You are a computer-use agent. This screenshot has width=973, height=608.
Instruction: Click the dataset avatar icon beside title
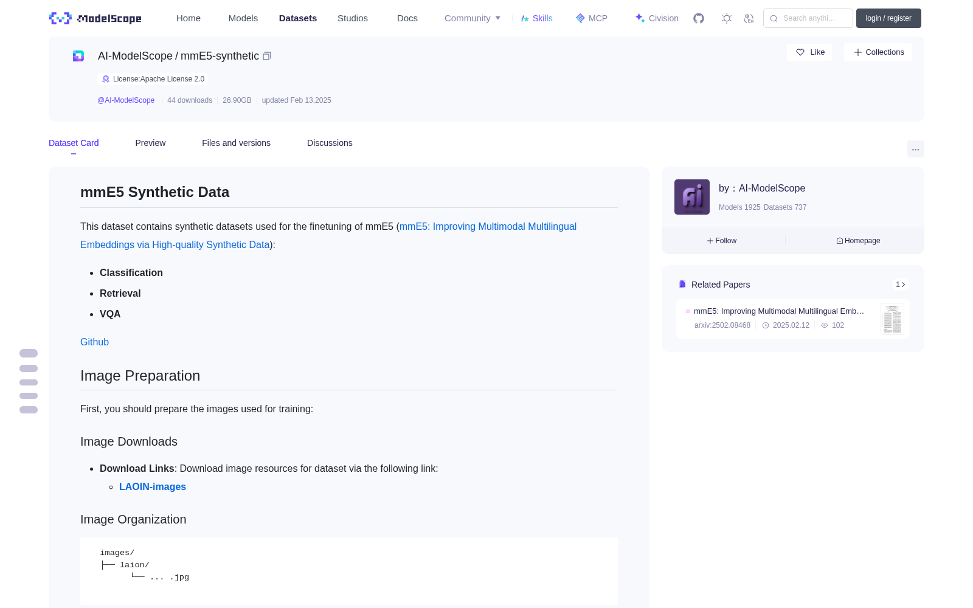78,56
